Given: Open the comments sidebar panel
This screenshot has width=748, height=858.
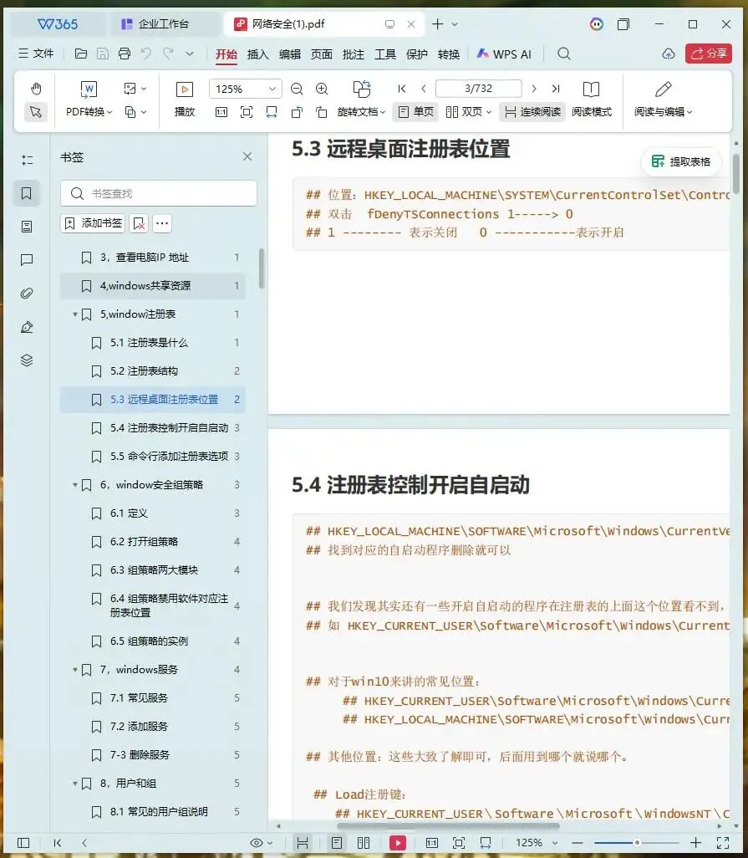Looking at the screenshot, I should point(26,260).
